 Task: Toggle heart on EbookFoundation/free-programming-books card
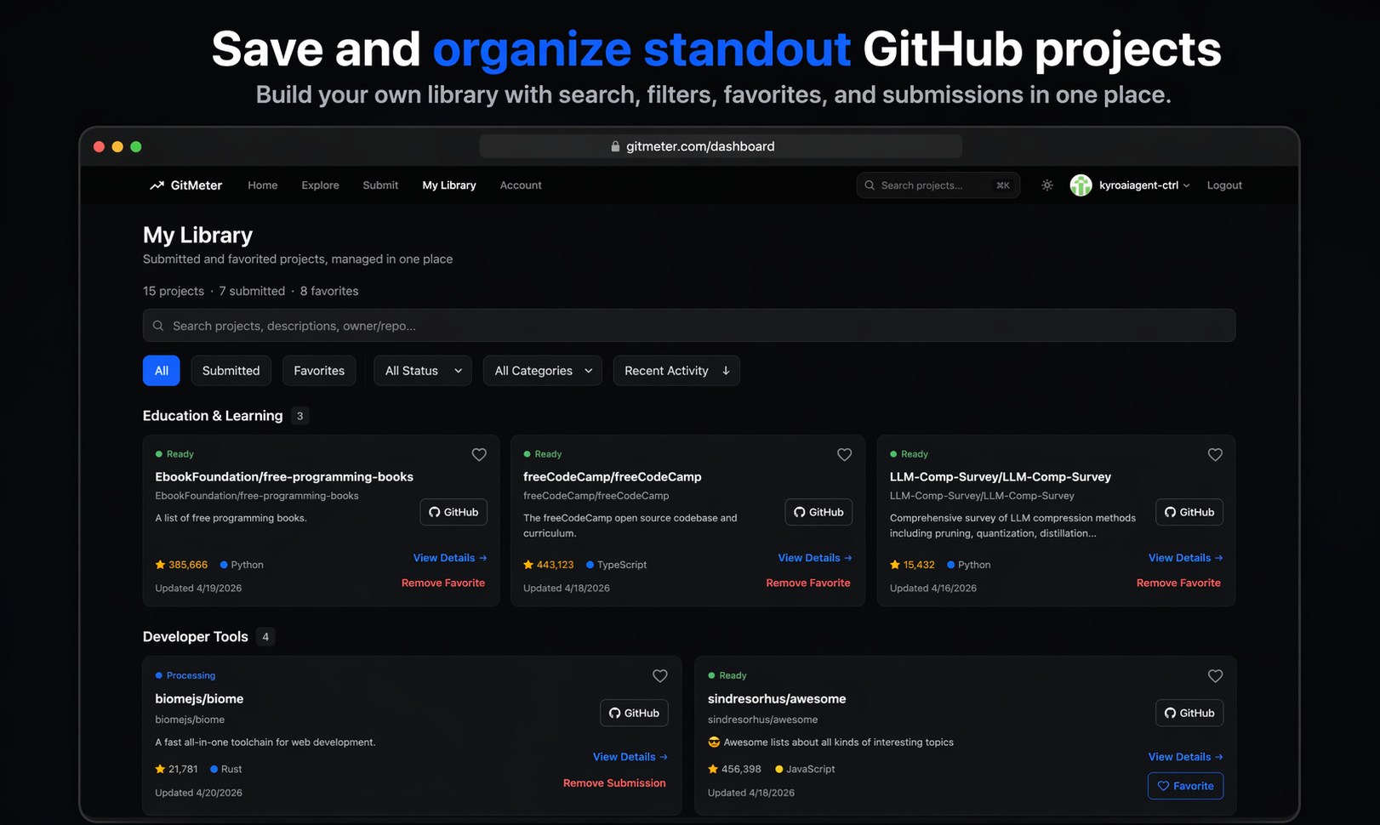(479, 455)
